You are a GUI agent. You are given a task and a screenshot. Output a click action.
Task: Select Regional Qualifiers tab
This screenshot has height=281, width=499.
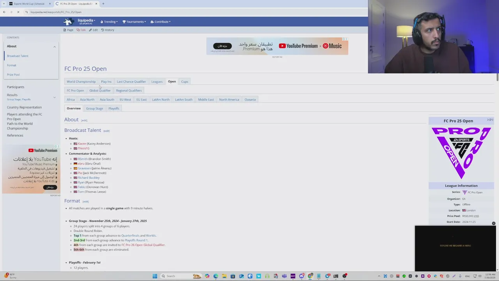[129, 91]
